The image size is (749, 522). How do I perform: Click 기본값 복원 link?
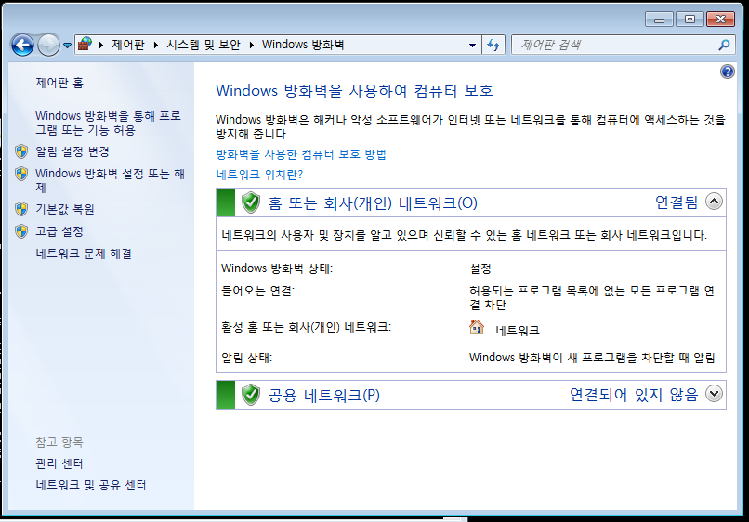tap(64, 209)
